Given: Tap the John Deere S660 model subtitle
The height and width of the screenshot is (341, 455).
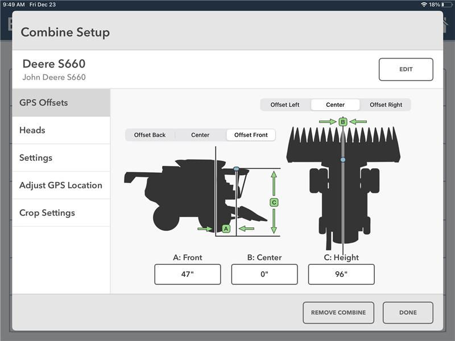Looking at the screenshot, I should (x=54, y=77).
